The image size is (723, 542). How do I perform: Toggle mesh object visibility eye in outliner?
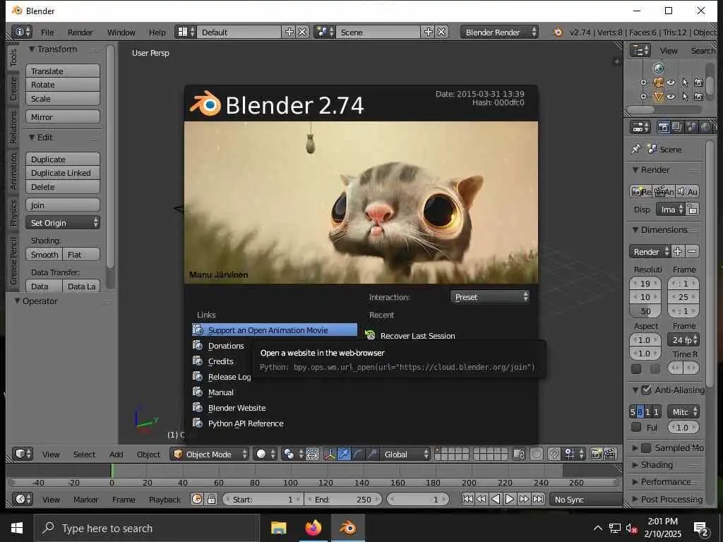click(x=671, y=96)
